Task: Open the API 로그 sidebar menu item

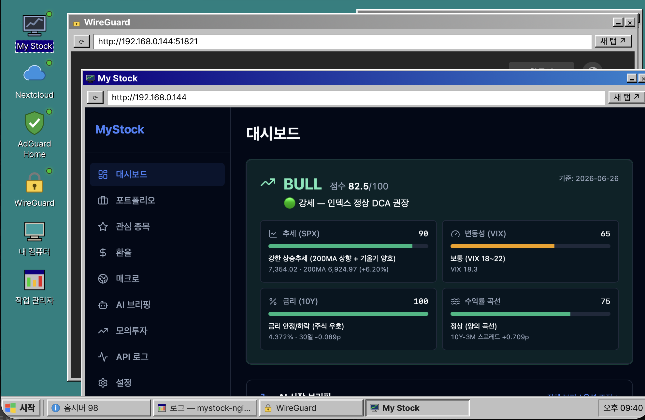Action: point(157,357)
